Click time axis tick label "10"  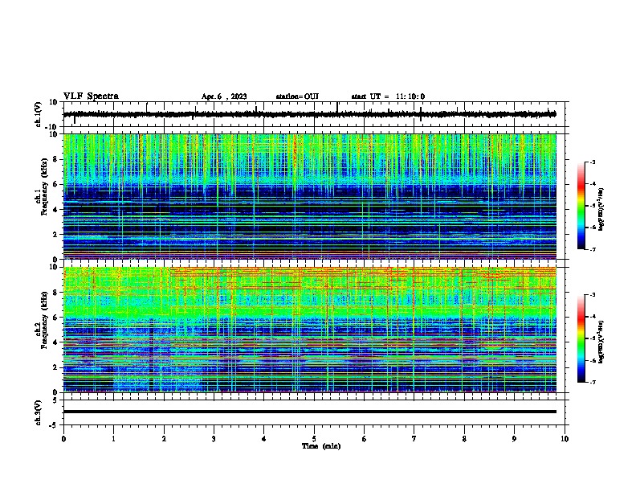tap(565, 439)
